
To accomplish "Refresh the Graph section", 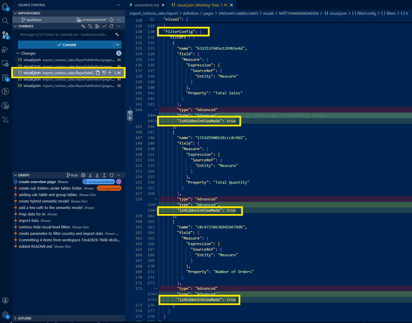I will tap(111, 175).
